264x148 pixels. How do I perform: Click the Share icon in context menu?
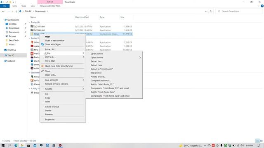coord(42,71)
